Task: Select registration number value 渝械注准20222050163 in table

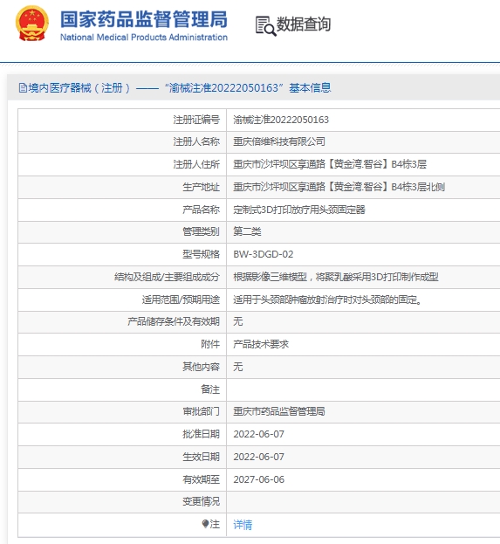Action: pyautogui.click(x=281, y=120)
